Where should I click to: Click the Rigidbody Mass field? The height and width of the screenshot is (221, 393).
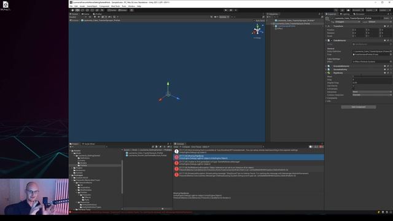pyautogui.click(x=372, y=76)
